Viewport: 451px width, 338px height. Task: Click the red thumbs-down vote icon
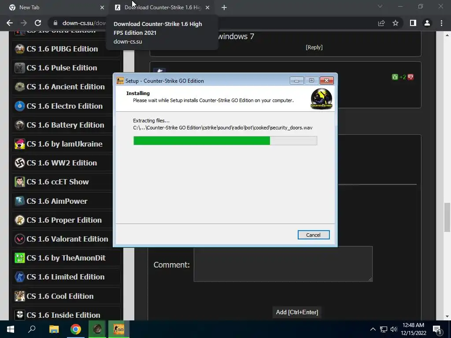point(410,77)
